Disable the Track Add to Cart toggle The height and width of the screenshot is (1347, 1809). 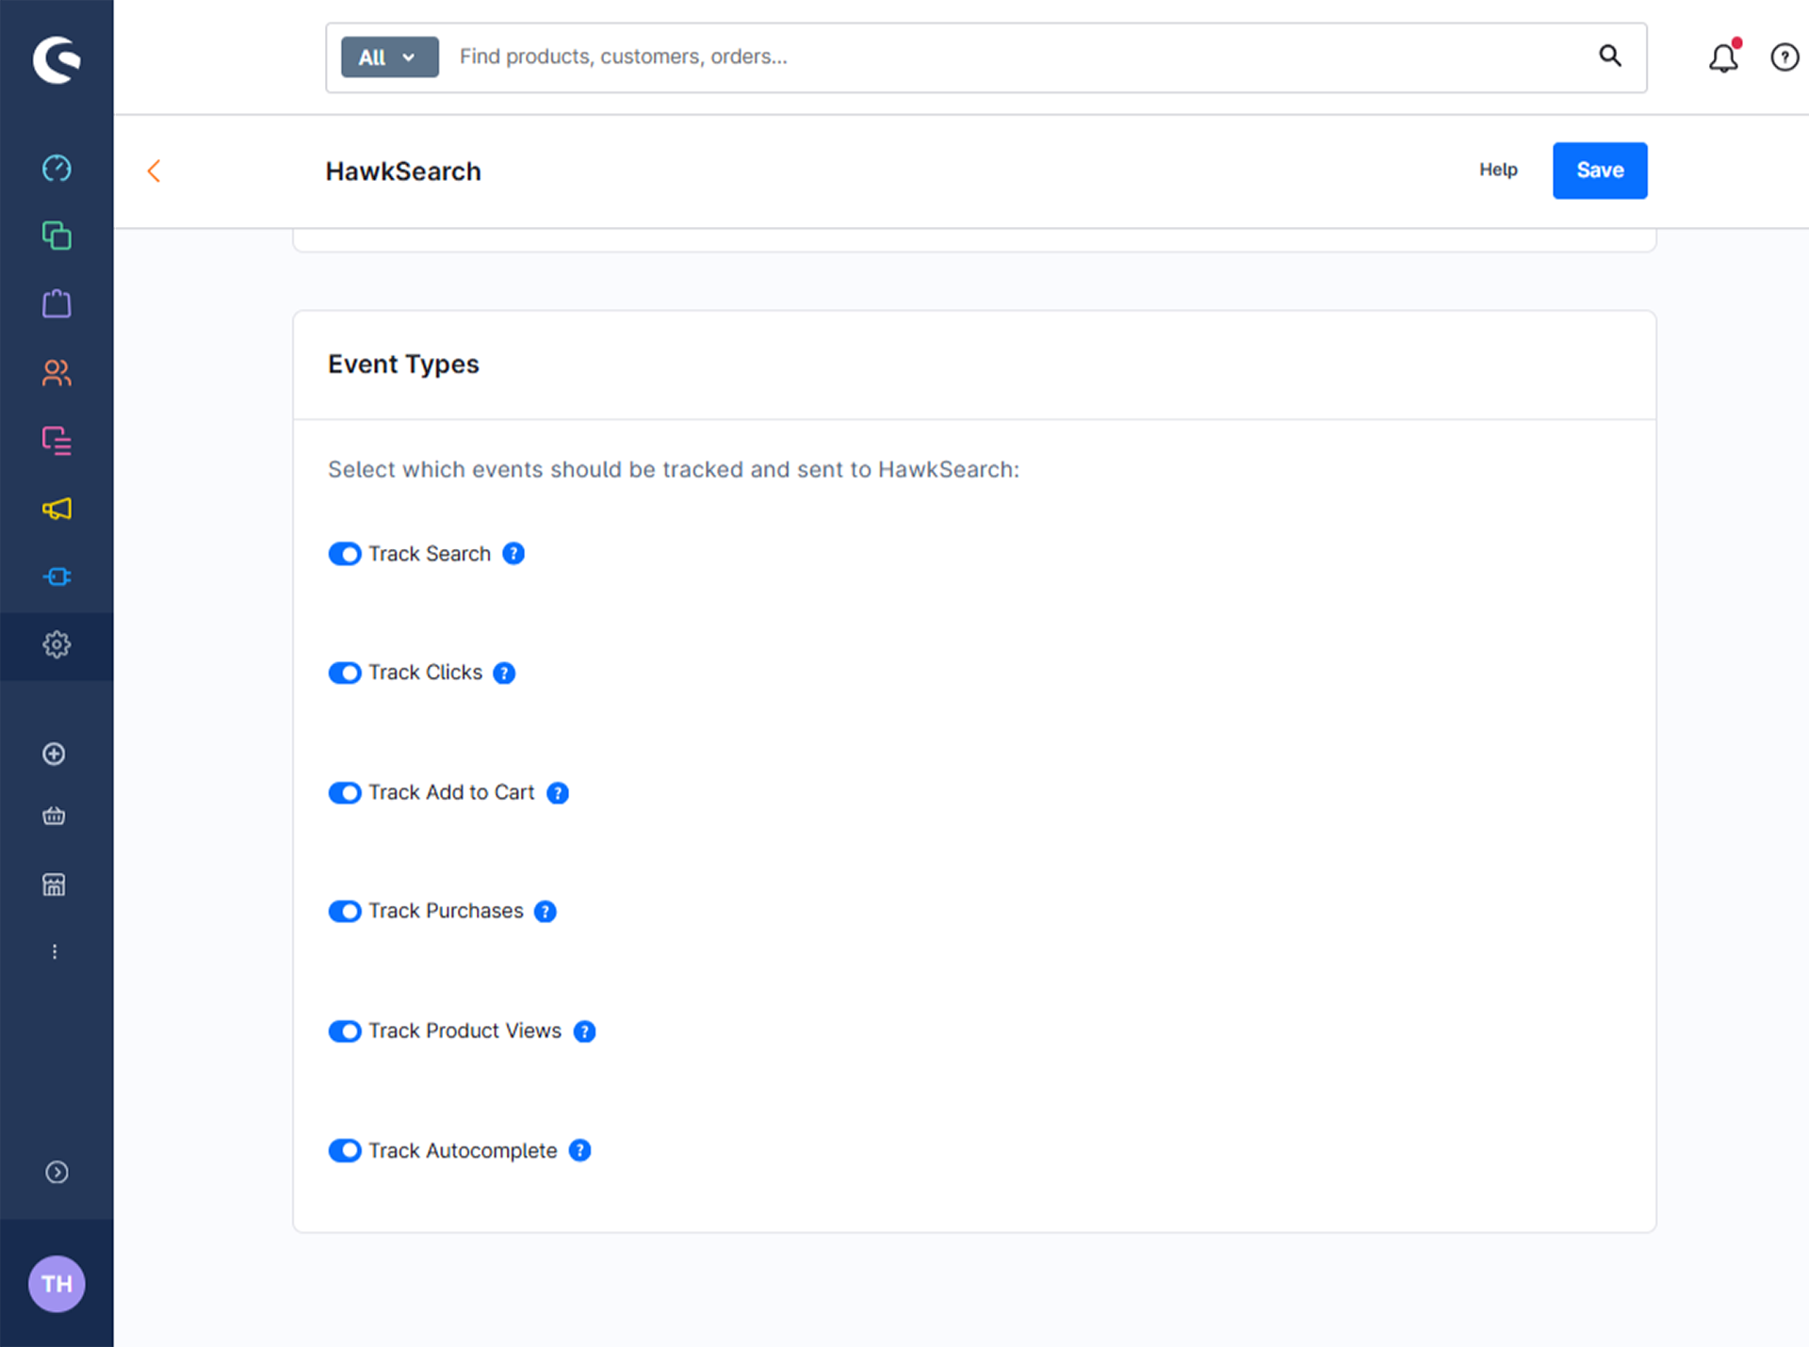(345, 793)
